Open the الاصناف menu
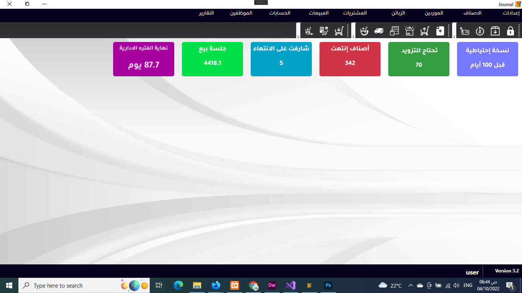 (x=473, y=13)
